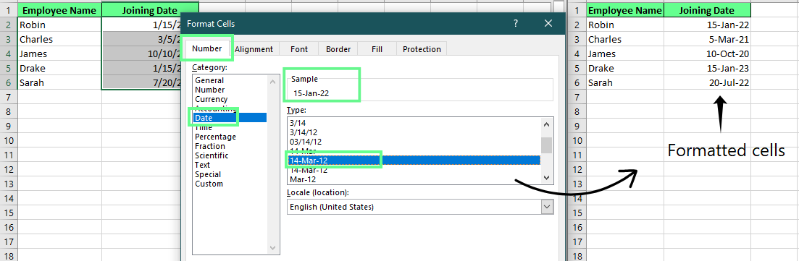Select right sheet row header 9
Screen dimensions: 799x261
click(577, 127)
